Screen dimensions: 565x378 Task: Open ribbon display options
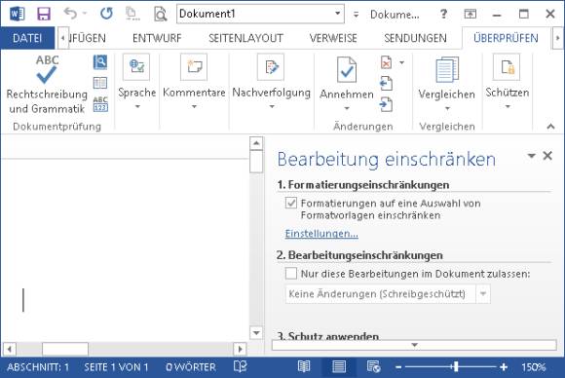click(x=470, y=14)
